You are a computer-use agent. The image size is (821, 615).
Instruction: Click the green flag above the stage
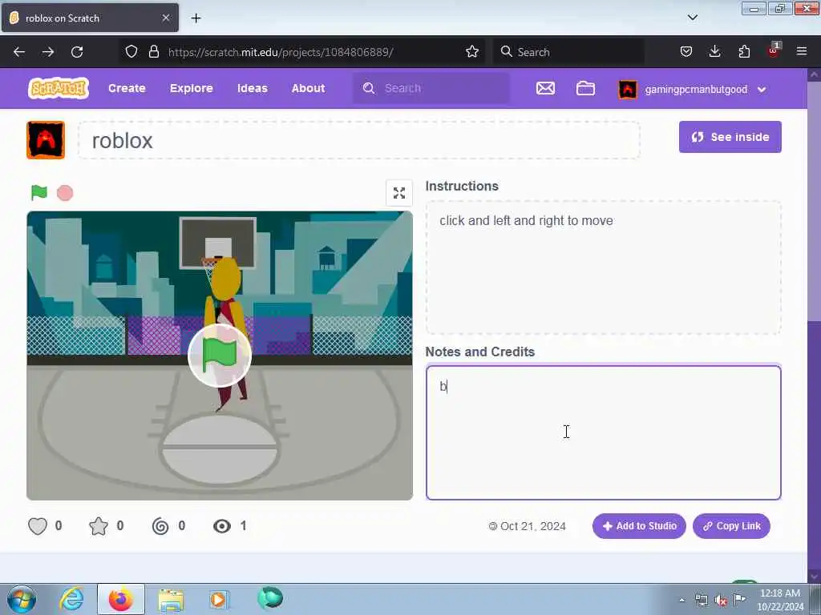pos(39,192)
